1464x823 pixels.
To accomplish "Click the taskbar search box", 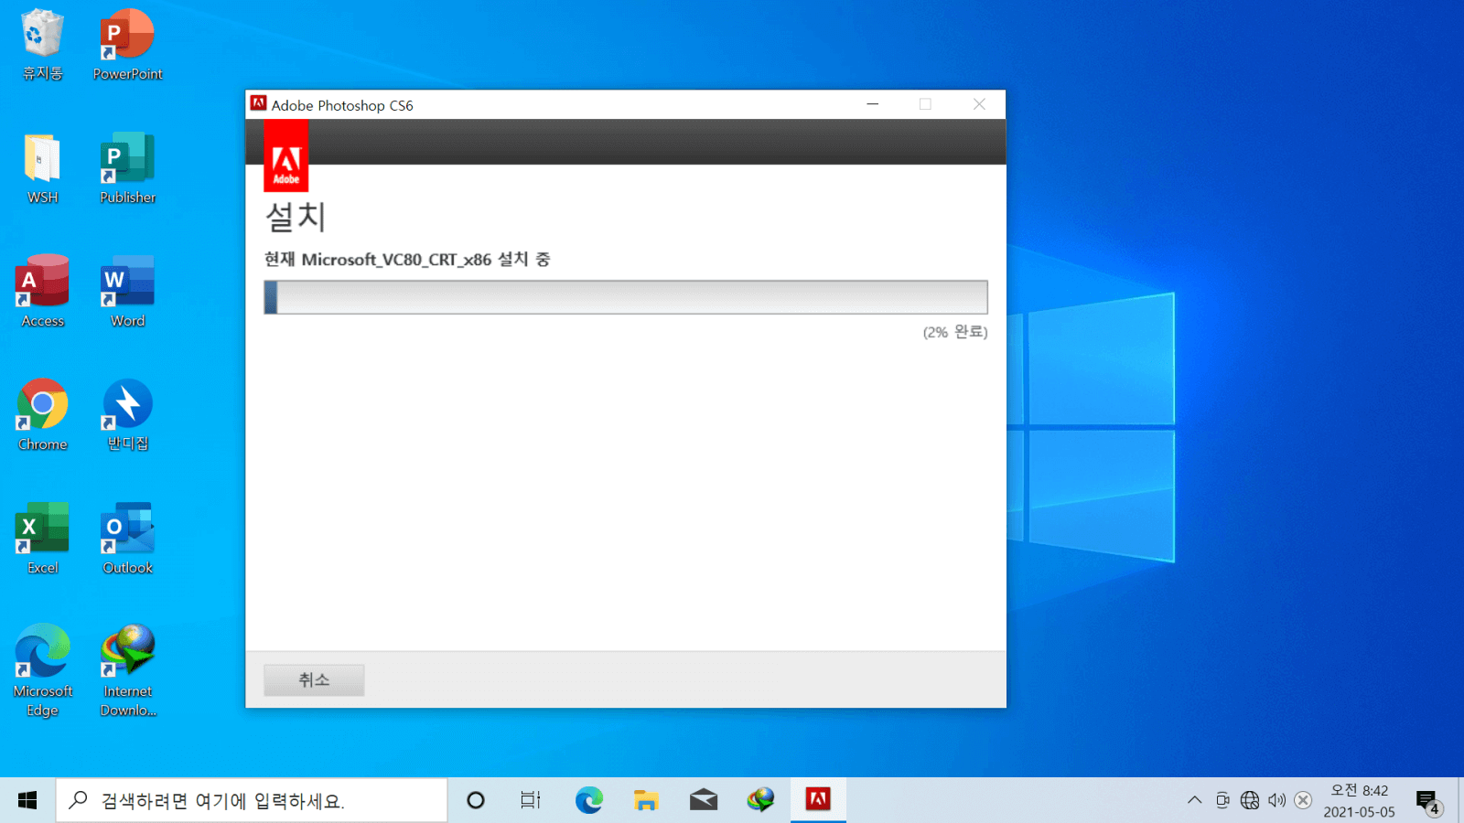I will click(252, 800).
